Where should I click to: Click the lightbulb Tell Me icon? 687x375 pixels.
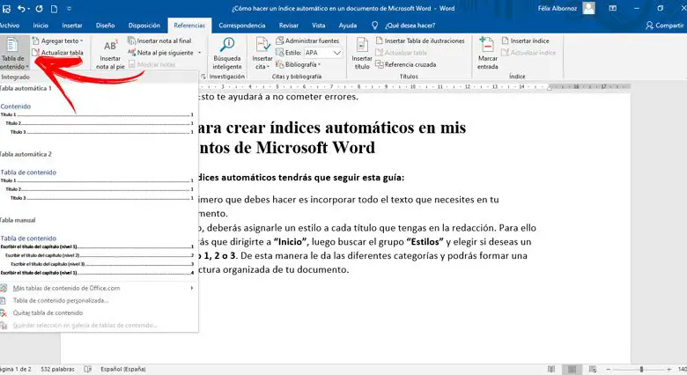click(x=374, y=26)
